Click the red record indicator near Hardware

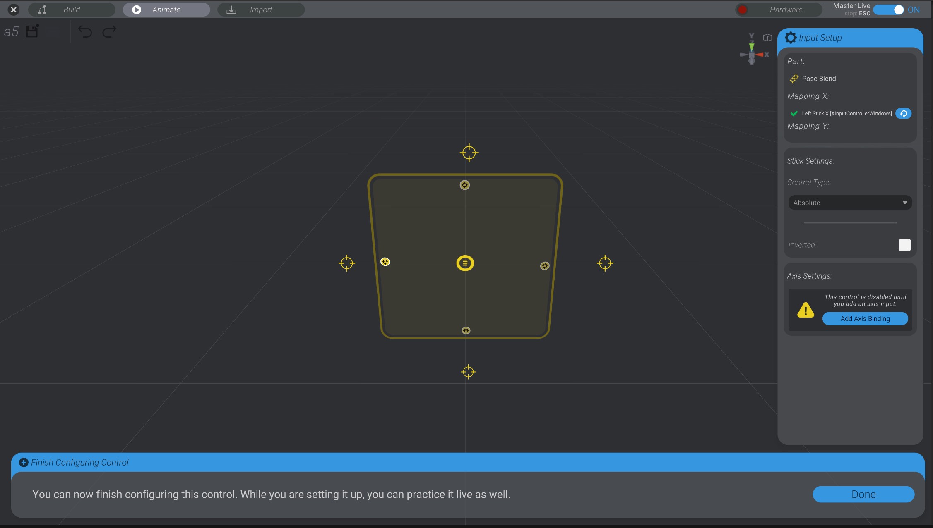tap(742, 9)
